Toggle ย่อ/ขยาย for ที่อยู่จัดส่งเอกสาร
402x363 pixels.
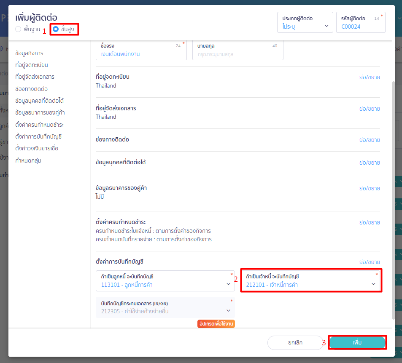[369, 109]
